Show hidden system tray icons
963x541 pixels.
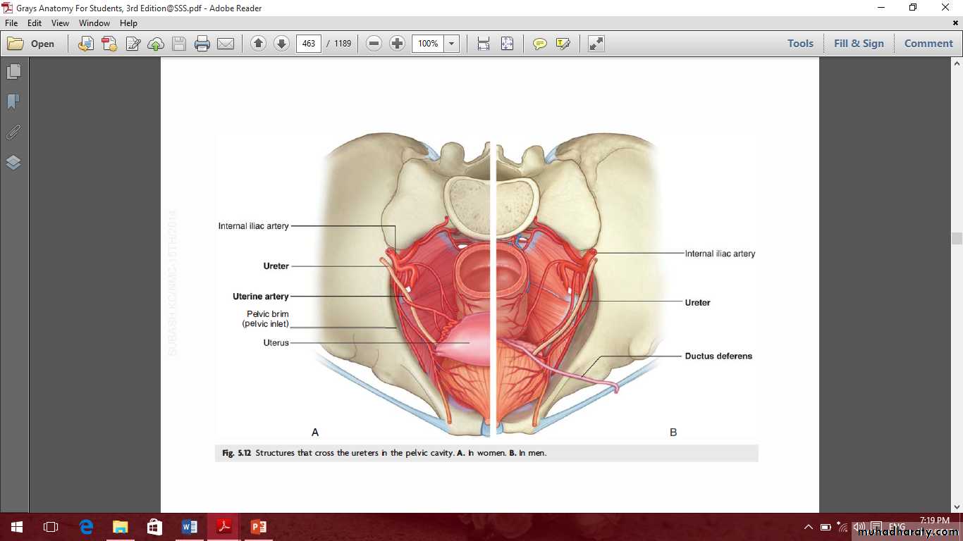808,527
